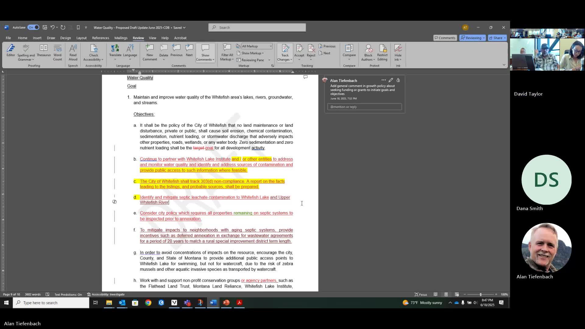Click the comment edit pencil icon
The image size is (585, 329).
pos(391,80)
